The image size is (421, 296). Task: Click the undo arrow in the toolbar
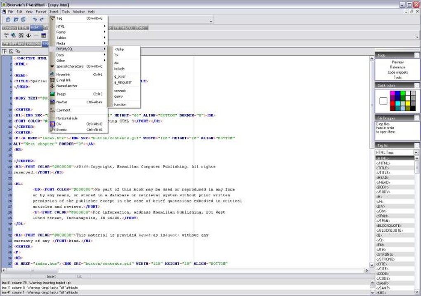click(x=35, y=19)
